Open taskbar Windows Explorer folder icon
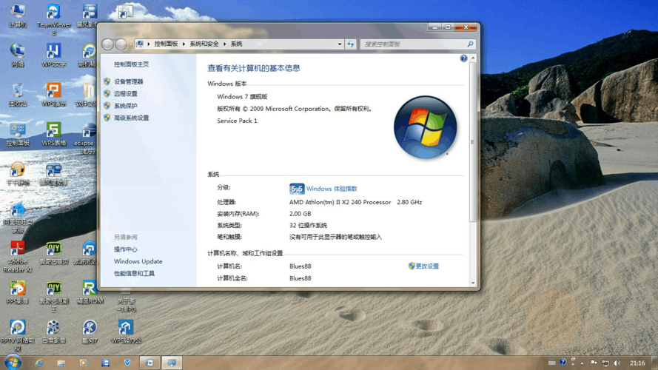 61,363
